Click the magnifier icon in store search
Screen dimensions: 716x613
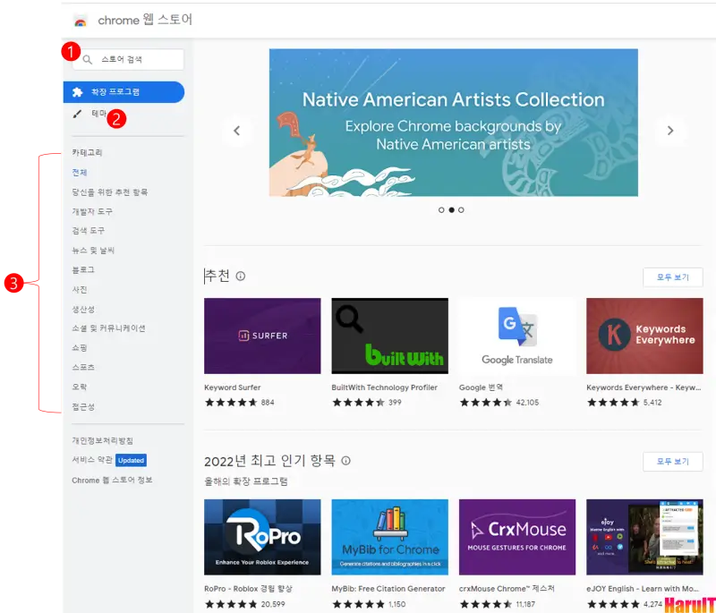click(x=87, y=59)
